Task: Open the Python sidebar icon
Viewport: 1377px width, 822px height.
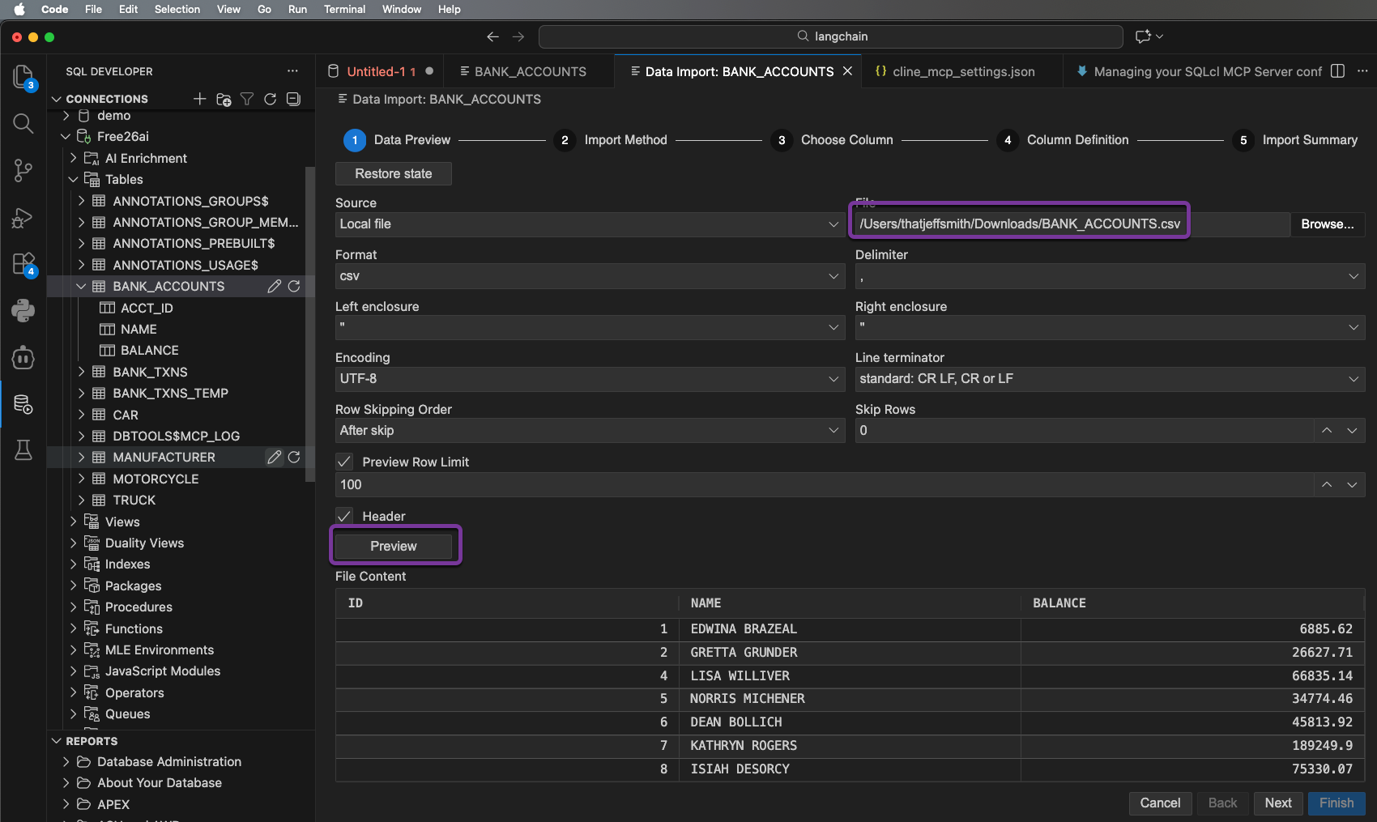Action: [23, 310]
